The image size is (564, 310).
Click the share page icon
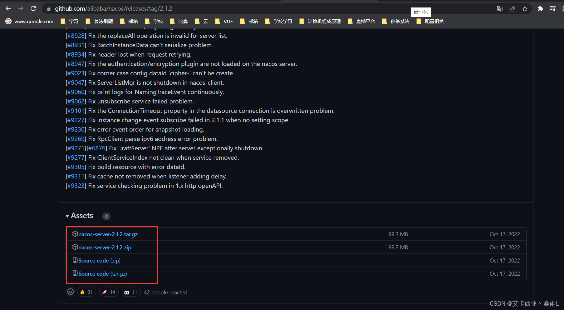pyautogui.click(x=512, y=9)
